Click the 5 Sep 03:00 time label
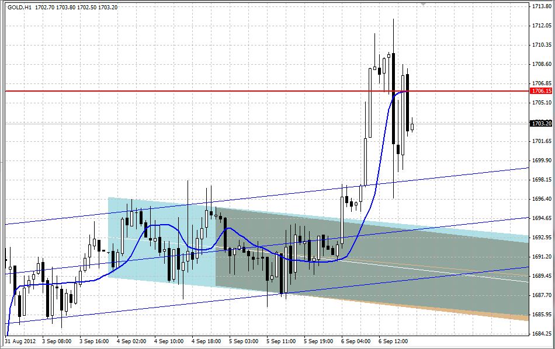555x349 pixels. (244, 341)
